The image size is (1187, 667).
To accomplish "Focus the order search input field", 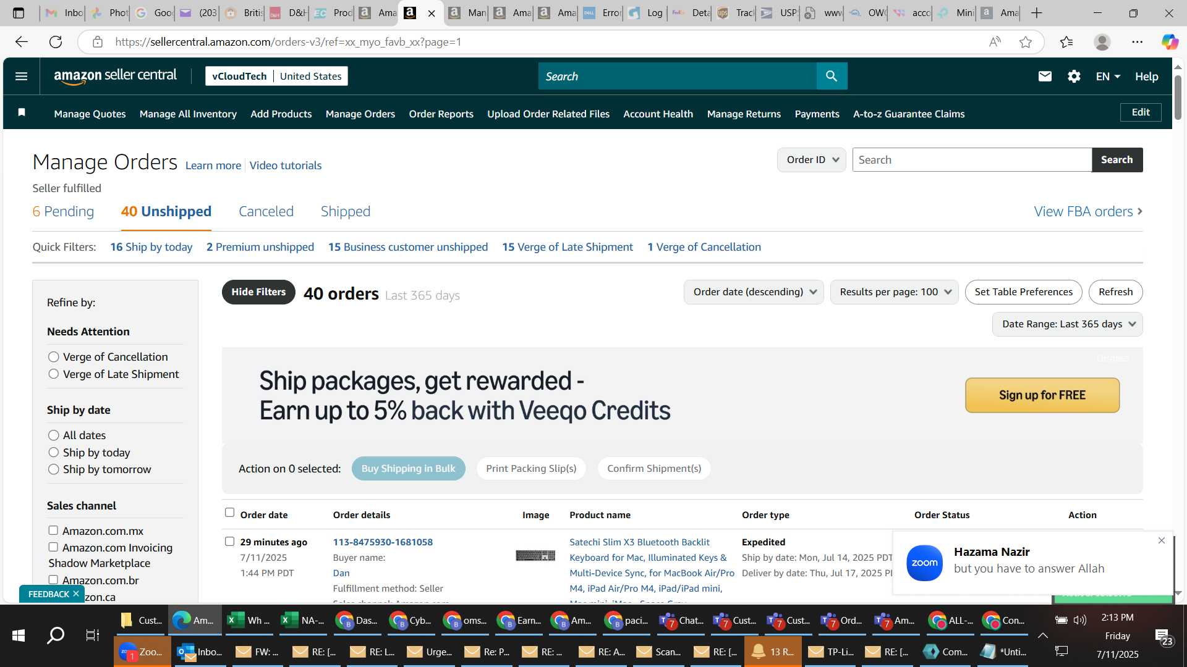I will click(x=972, y=160).
